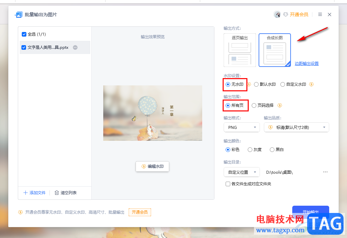Click the 开始输出 button
The height and width of the screenshot is (238, 347).
(x=310, y=212)
